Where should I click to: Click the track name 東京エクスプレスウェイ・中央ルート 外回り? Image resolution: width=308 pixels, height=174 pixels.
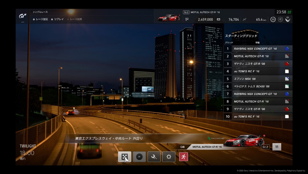point(109,138)
